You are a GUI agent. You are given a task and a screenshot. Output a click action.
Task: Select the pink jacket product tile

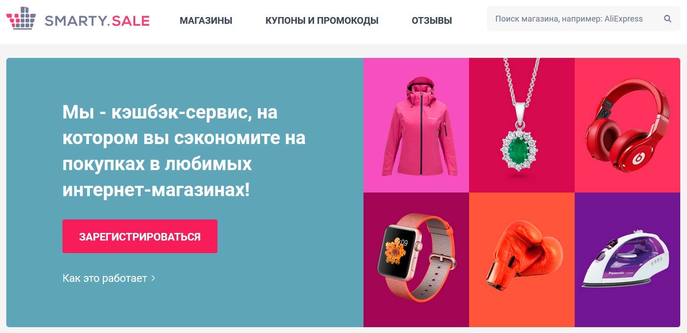tap(416, 125)
